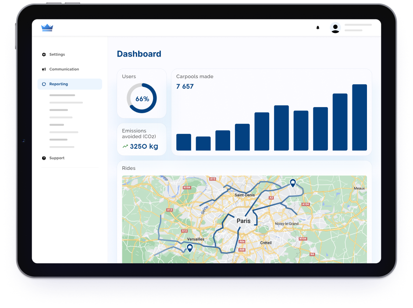This screenshot has height=308, width=413.
Task: Click the first bar in Carpools chart
Action: click(184, 142)
